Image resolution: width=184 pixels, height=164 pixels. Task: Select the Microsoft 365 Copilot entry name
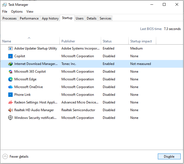click(x=30, y=72)
